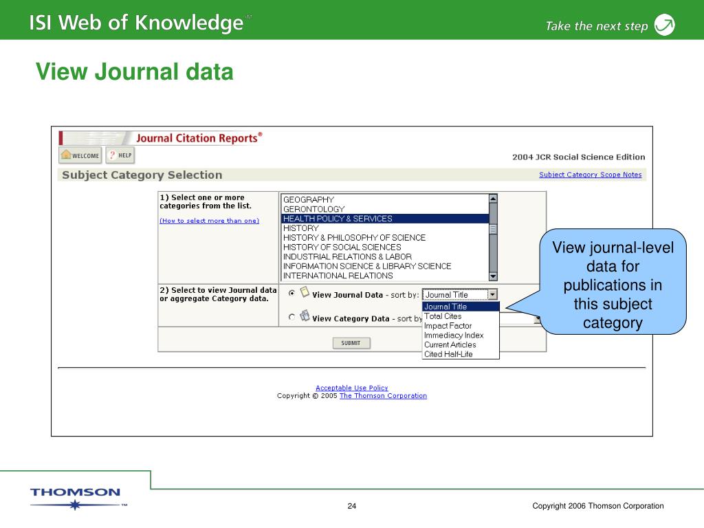The height and width of the screenshot is (528, 704).
Task: Select the View Category Data radio button
Action: [x=291, y=317]
